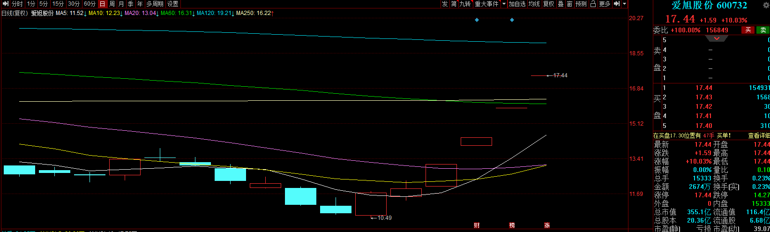The height and width of the screenshot is (232, 770).
Task: Expand dropdown beside right collapse arrow
Action: coord(625,4)
